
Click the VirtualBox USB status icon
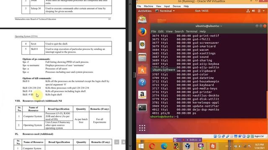(227, 136)
